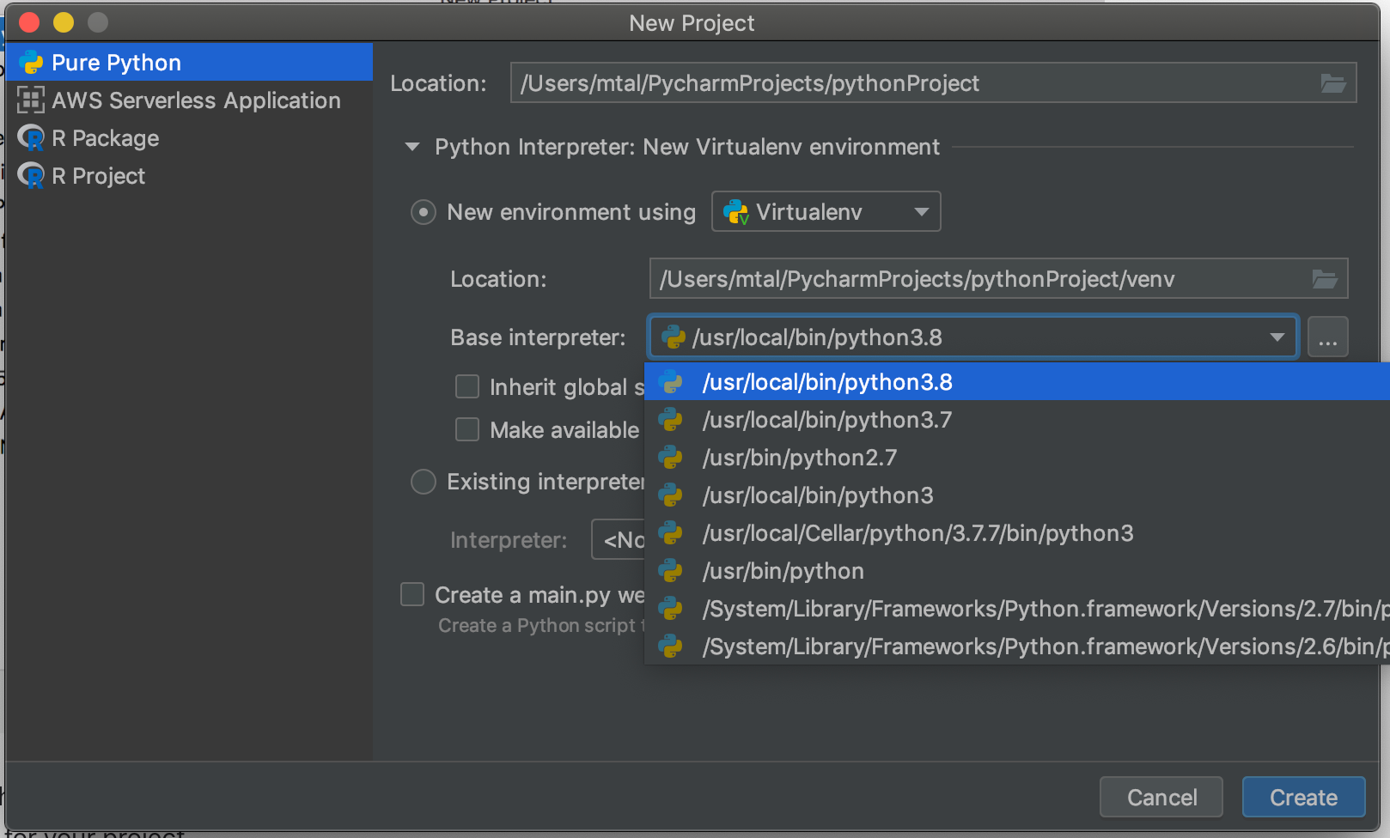Open the Virtualenv environment type dropdown

921,212
